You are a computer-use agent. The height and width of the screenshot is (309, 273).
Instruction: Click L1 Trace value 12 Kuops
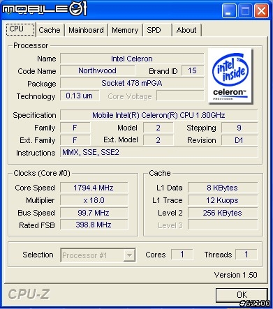223,200
